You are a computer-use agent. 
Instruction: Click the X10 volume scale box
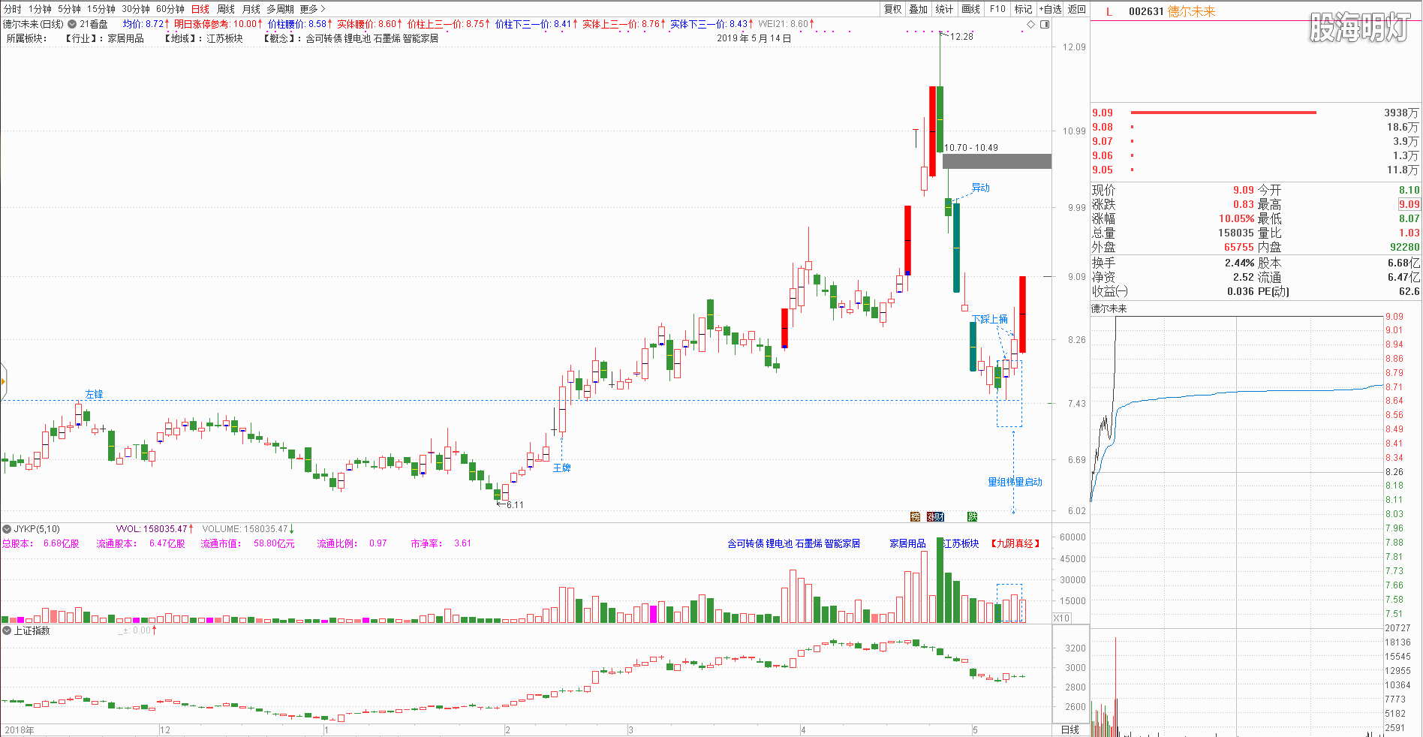click(x=1061, y=618)
